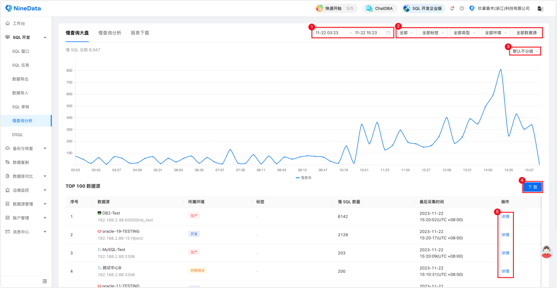557x288 pixels.
Task: Open 详情 for MySQL-Test
Action: 505,253
